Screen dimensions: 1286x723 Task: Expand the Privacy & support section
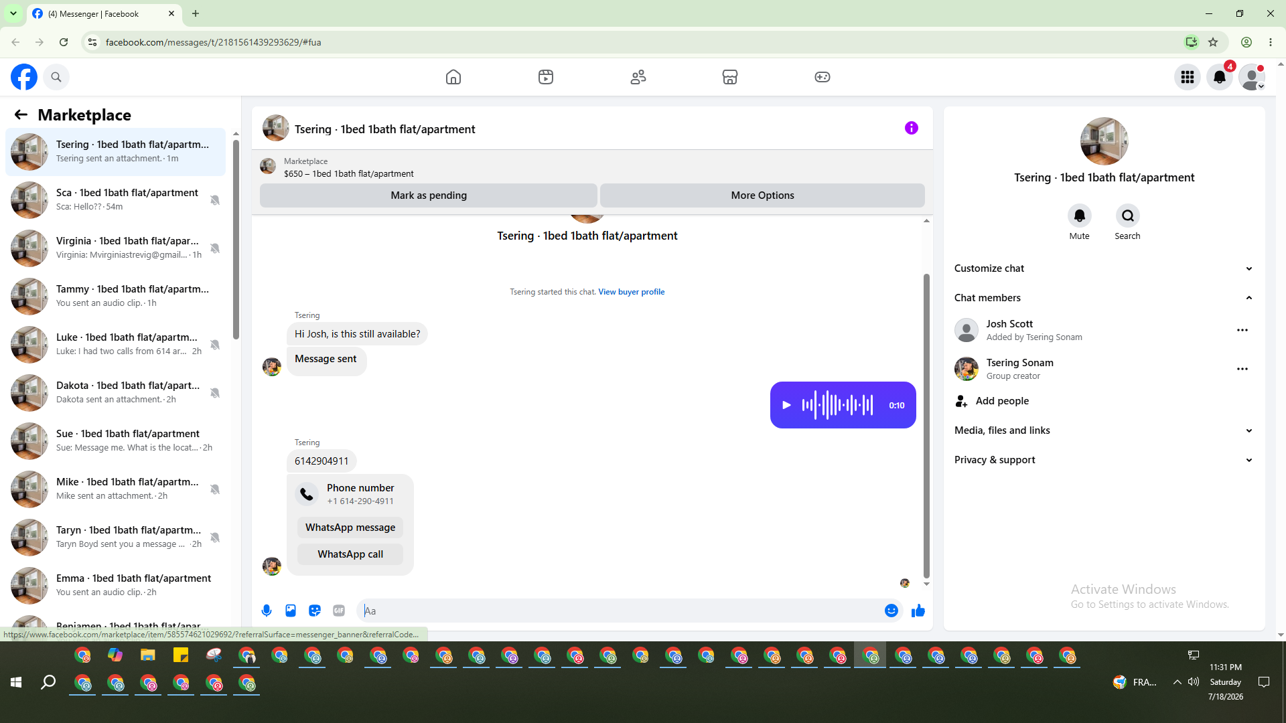point(1104,460)
